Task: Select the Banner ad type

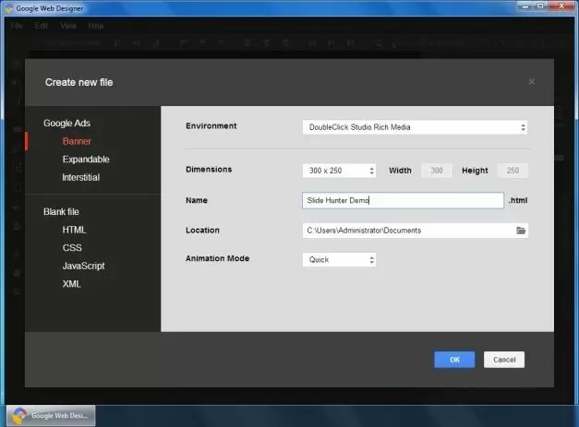Action: tap(77, 141)
